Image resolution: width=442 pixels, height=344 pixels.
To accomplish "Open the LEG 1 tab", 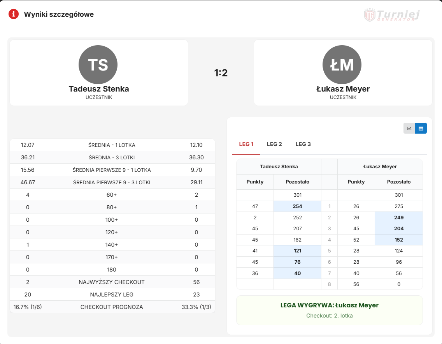I will tap(246, 144).
